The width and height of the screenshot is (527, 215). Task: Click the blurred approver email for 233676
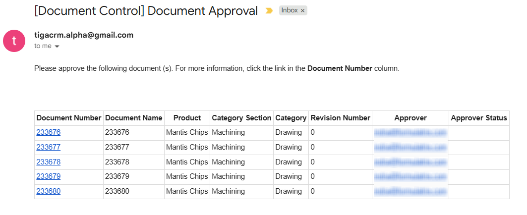pos(410,132)
